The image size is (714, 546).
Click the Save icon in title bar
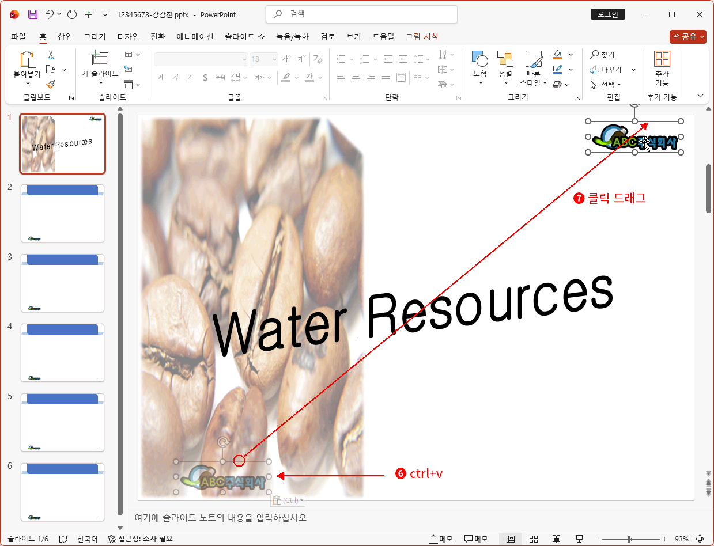33,14
